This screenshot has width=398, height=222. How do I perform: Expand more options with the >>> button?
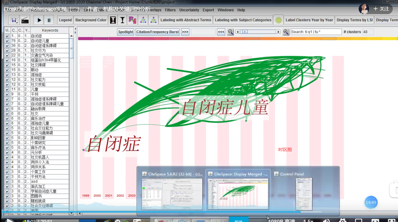click(x=186, y=32)
